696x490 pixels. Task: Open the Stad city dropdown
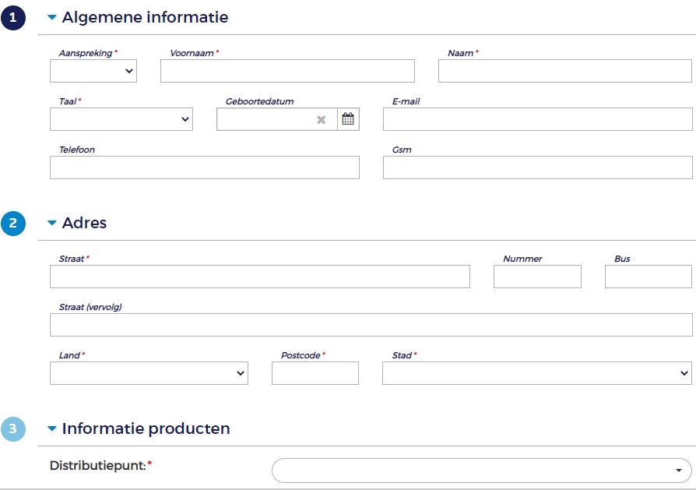point(536,373)
